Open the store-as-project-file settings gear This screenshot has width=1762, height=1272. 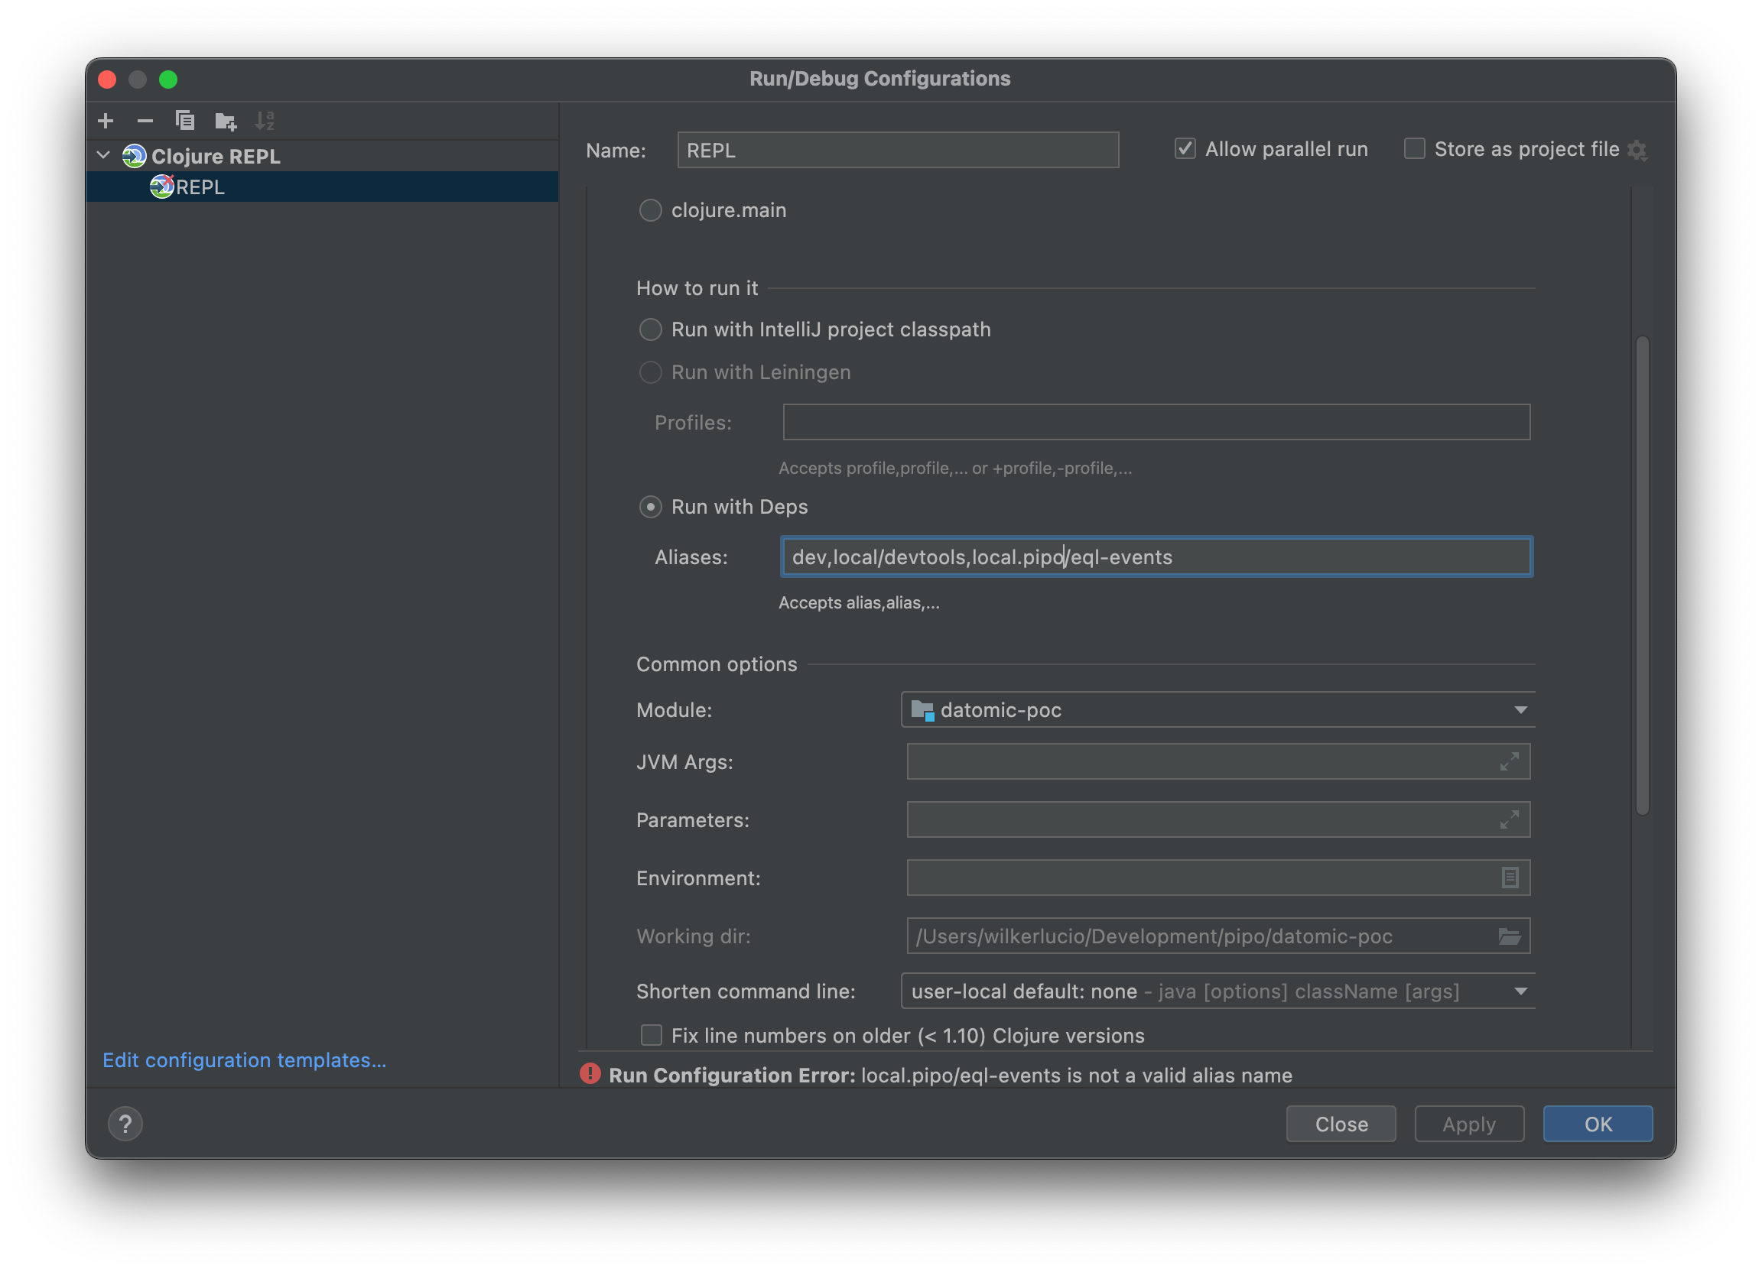tap(1637, 149)
